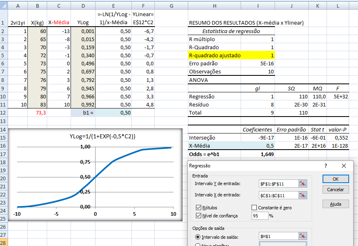Image resolution: width=358 pixels, height=246 pixels.
Task: Click the red 73,3 mean cell
Action: [37, 113]
